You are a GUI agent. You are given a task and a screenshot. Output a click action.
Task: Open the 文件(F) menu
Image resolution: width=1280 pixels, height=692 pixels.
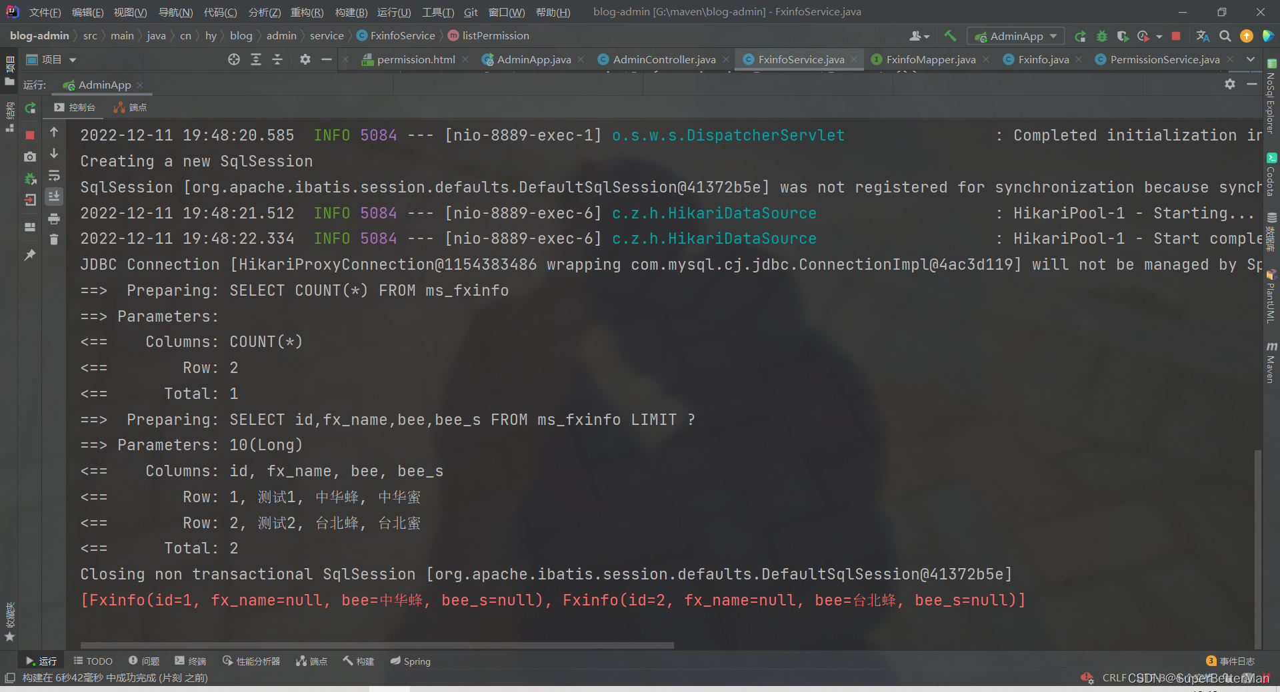45,12
